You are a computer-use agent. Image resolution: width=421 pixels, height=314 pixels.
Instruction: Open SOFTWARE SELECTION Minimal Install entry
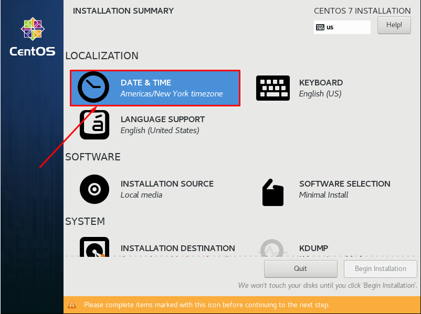(x=345, y=189)
